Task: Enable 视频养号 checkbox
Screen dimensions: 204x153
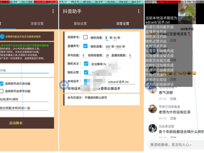Action: point(85,37)
